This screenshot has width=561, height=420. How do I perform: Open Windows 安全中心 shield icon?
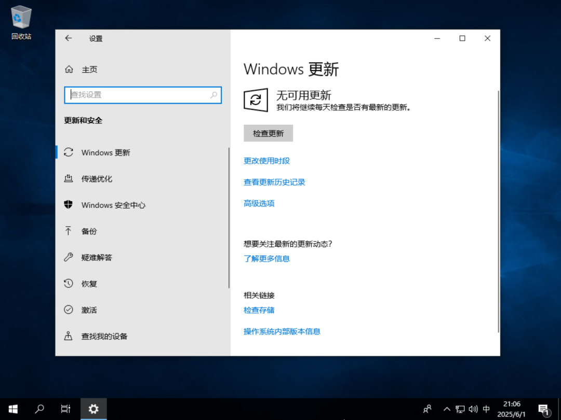click(x=69, y=205)
